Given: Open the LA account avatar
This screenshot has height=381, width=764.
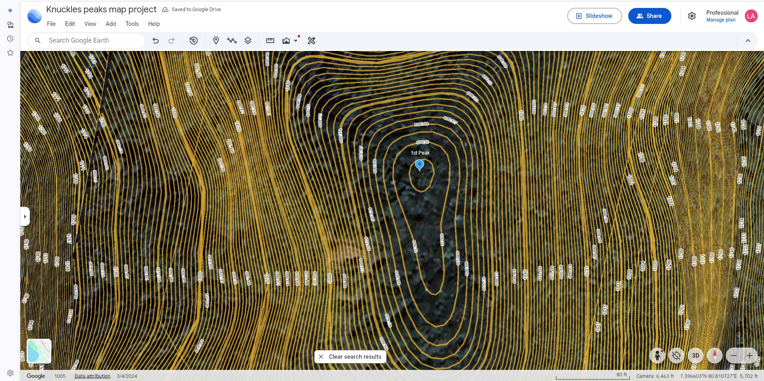Looking at the screenshot, I should pos(751,16).
